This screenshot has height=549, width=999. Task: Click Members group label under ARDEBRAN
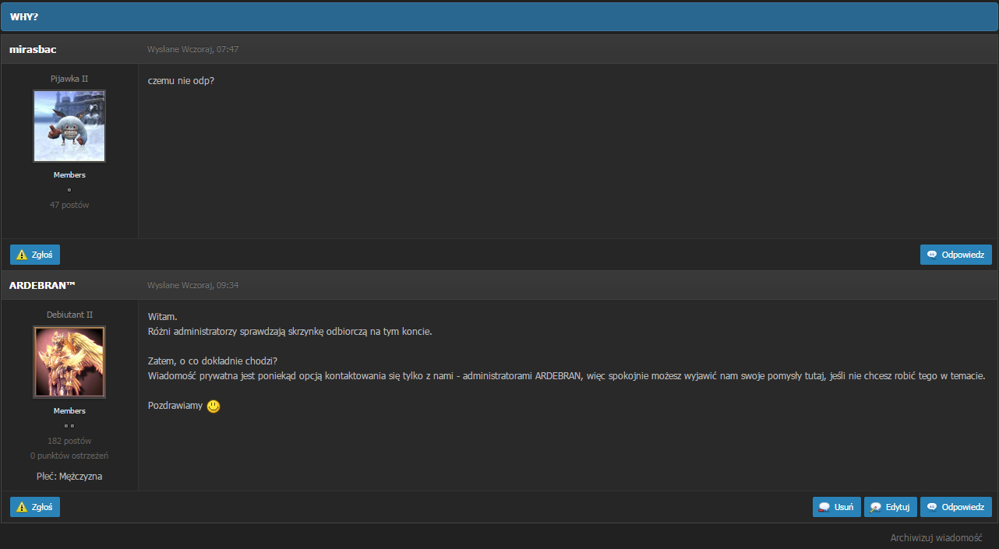(x=69, y=411)
